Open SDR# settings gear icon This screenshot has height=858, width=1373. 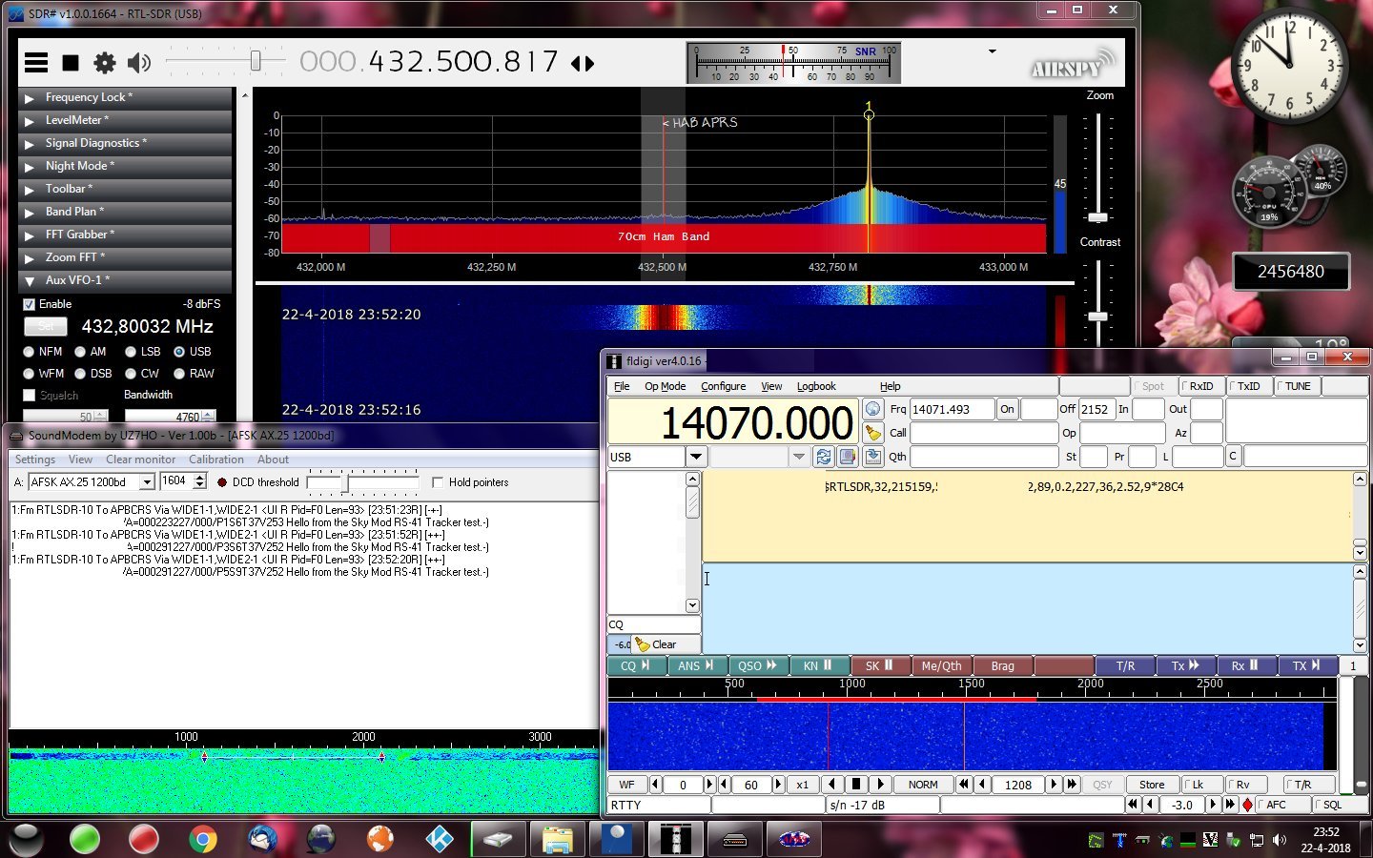pyautogui.click(x=104, y=63)
